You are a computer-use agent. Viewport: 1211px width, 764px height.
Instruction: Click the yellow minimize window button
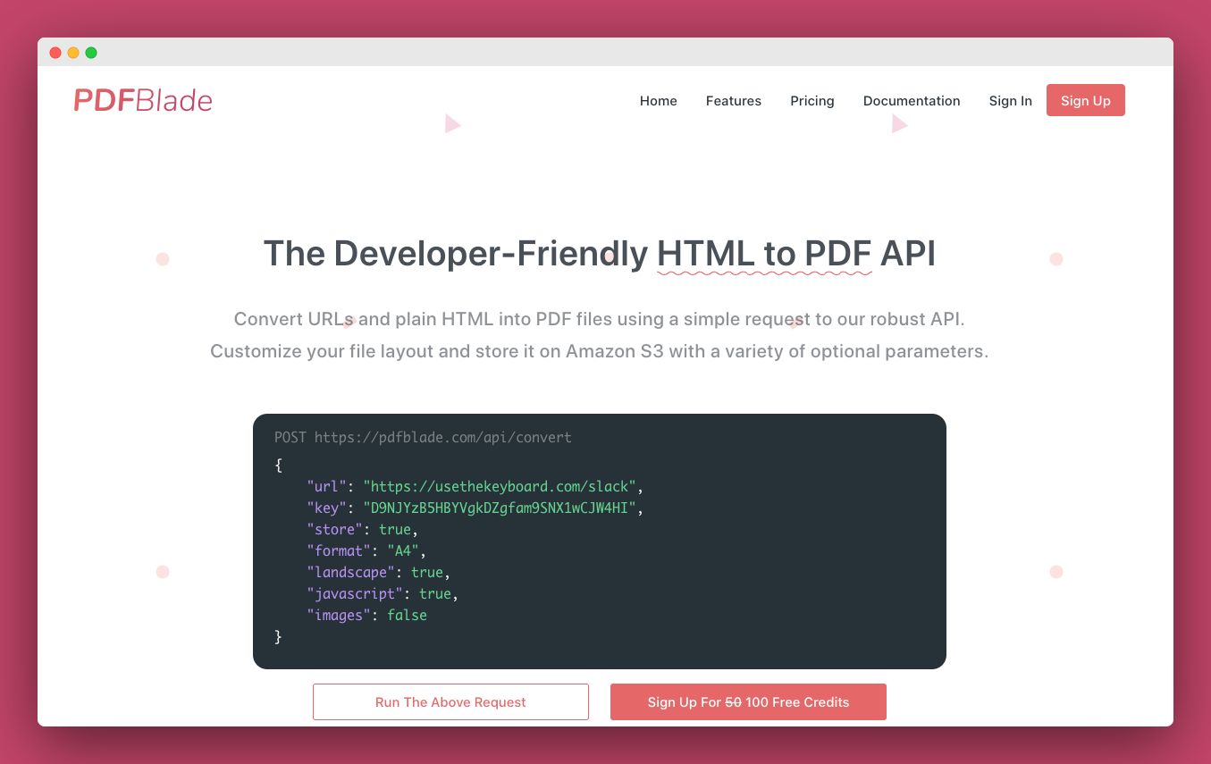[73, 53]
